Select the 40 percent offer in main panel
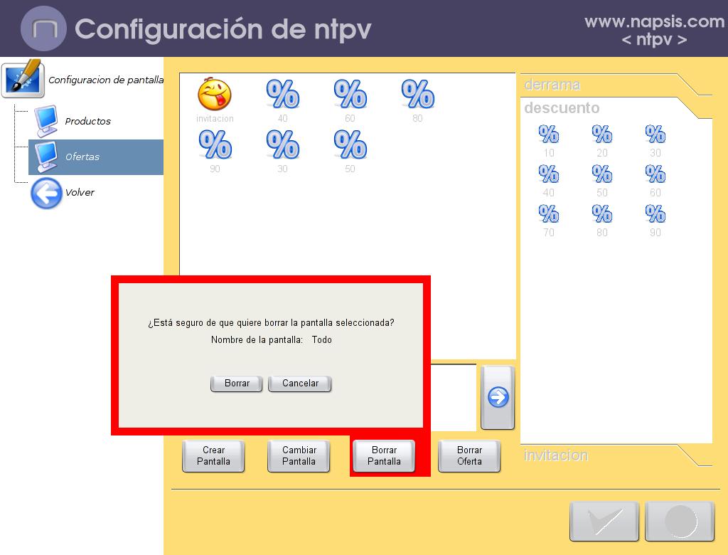Image resolution: width=728 pixels, height=555 pixels. point(282,94)
